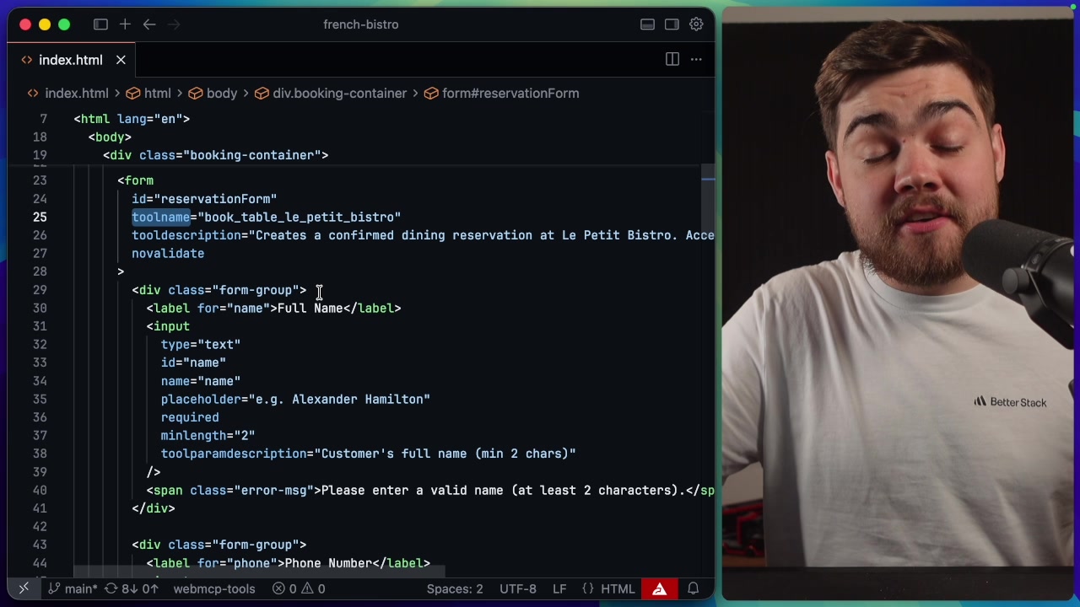Click the highlighted toolname attribute
The image size is (1080, 607).
pyautogui.click(x=161, y=218)
